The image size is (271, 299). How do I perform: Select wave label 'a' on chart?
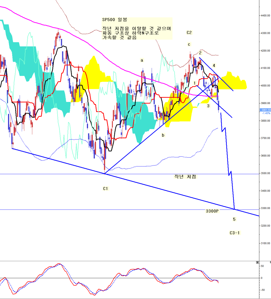(x=142, y=60)
